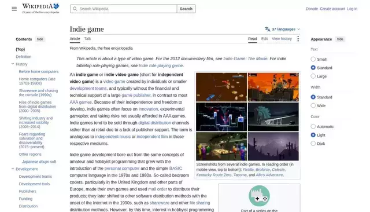Go to Other regions in contents

pyautogui.click(x=30, y=154)
